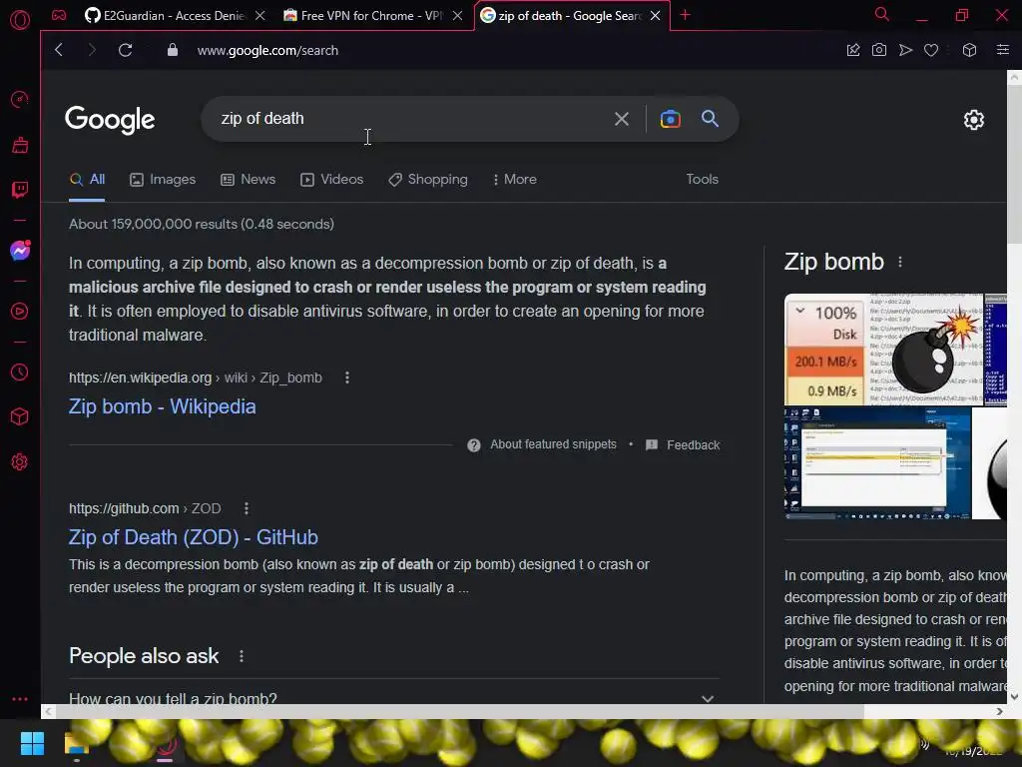Select the All results tab
Image resolution: width=1022 pixels, height=767 pixels.
coord(88,180)
